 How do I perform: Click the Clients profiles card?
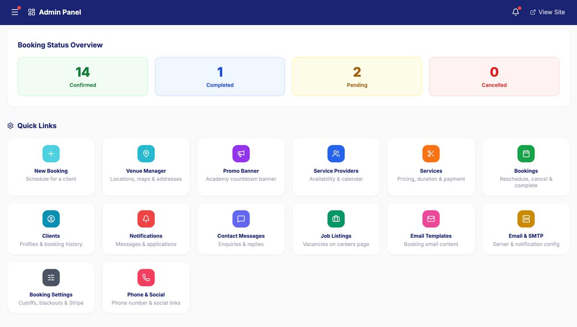coord(51,228)
